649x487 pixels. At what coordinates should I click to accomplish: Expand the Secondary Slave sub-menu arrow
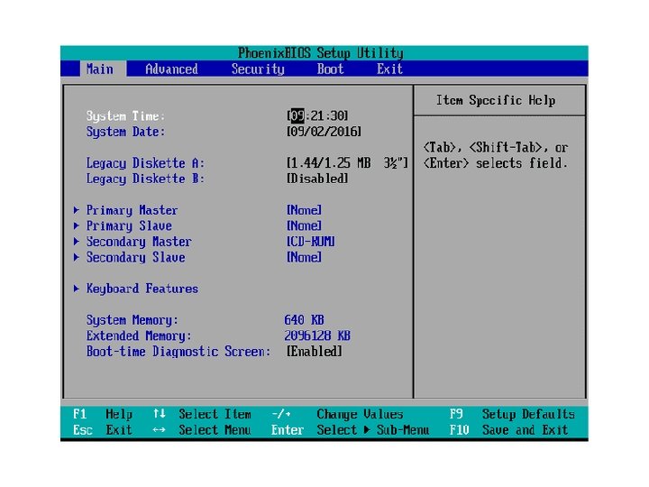click(76, 257)
